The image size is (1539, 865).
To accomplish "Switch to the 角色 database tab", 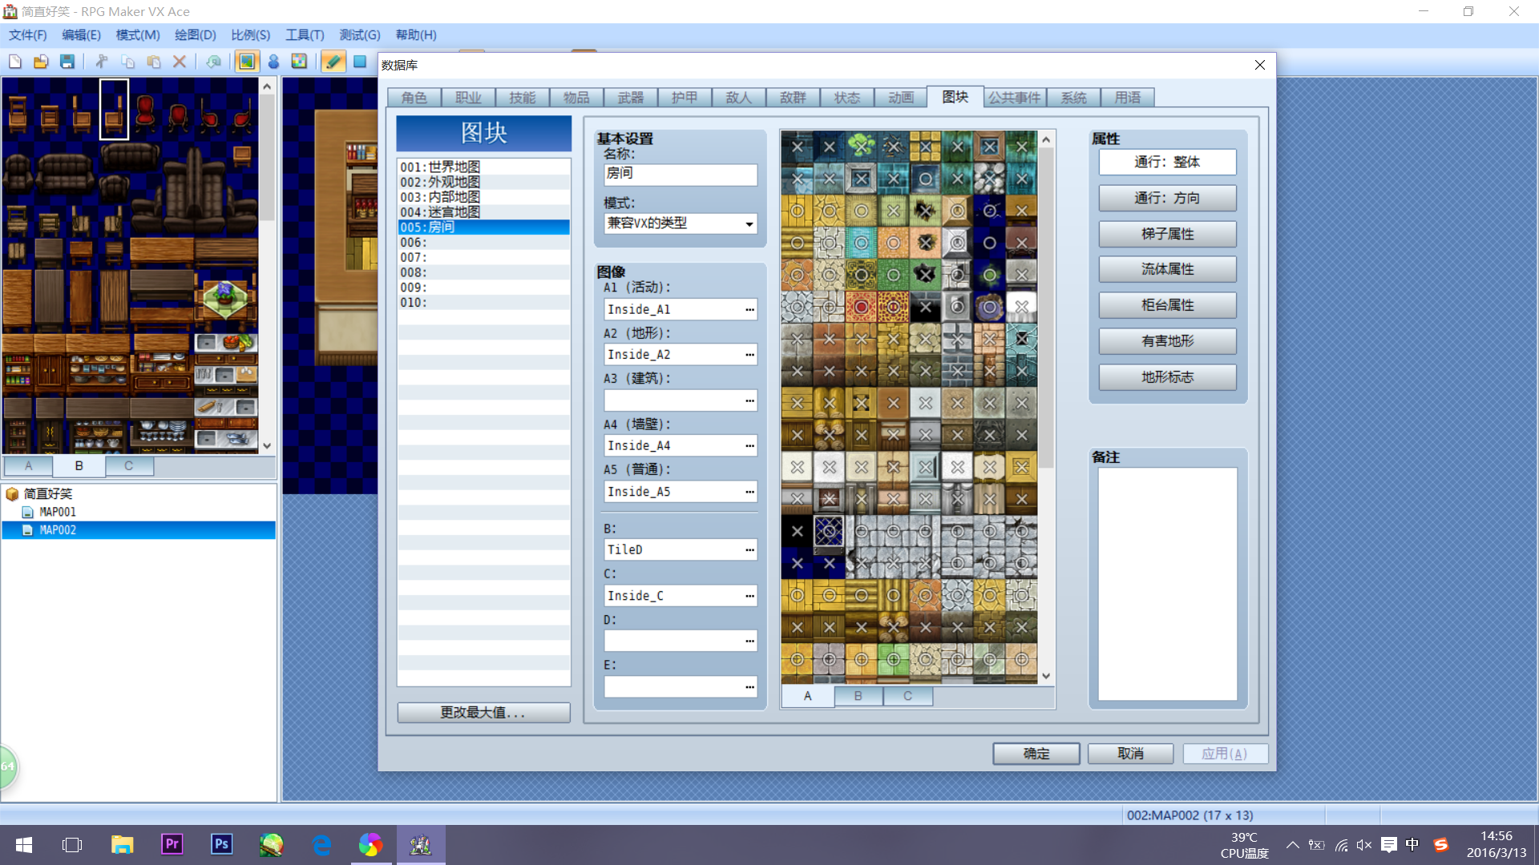I will click(414, 98).
